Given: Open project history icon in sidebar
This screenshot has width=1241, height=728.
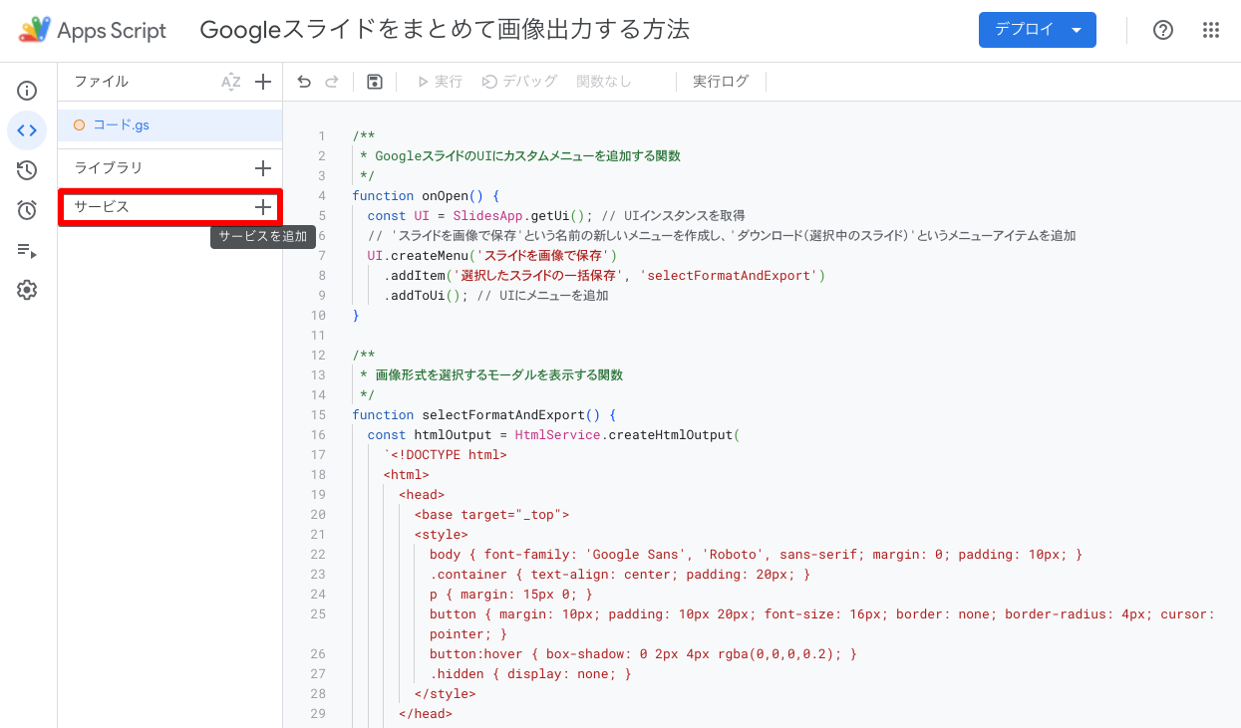Looking at the screenshot, I should pos(27,170).
